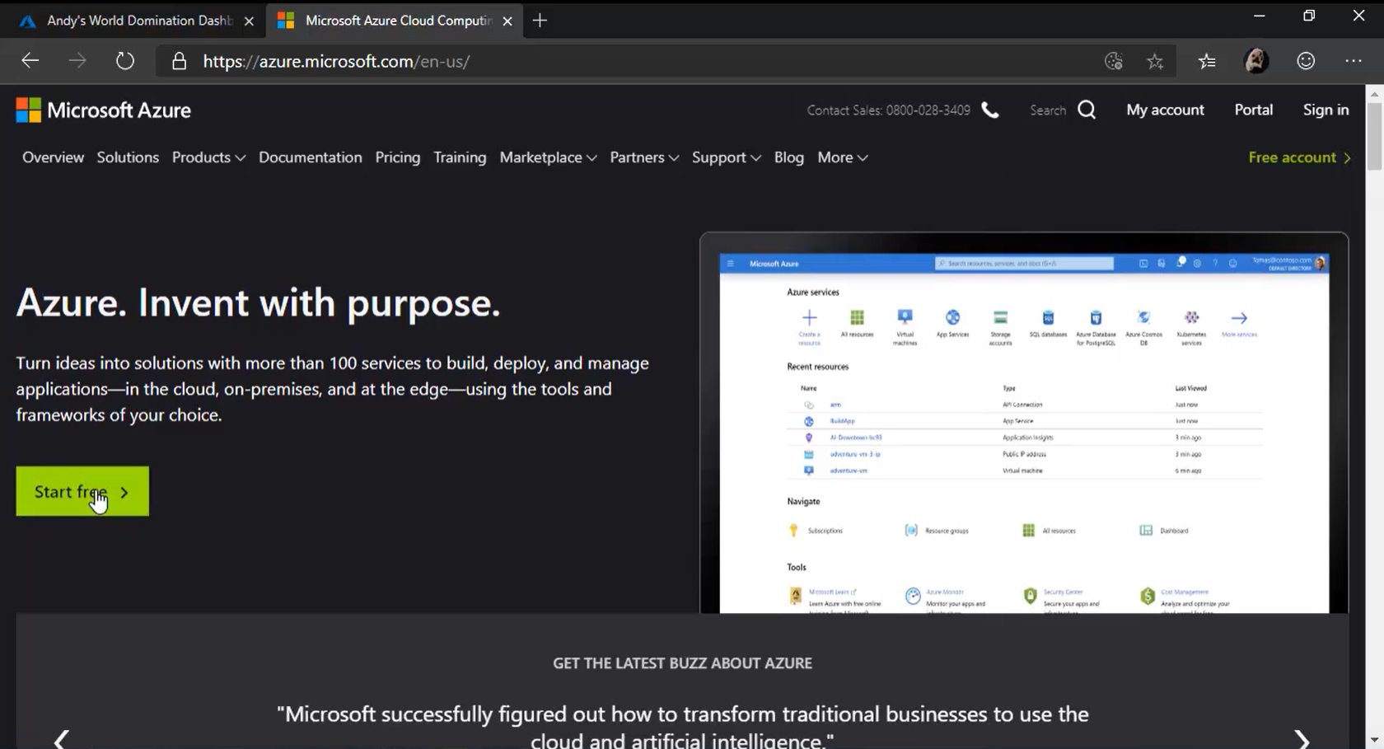This screenshot has width=1384, height=749.
Task: Click the browser forward arrow
Action: (77, 61)
